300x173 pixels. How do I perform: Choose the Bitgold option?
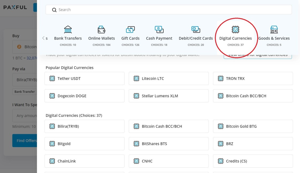(x=84, y=144)
